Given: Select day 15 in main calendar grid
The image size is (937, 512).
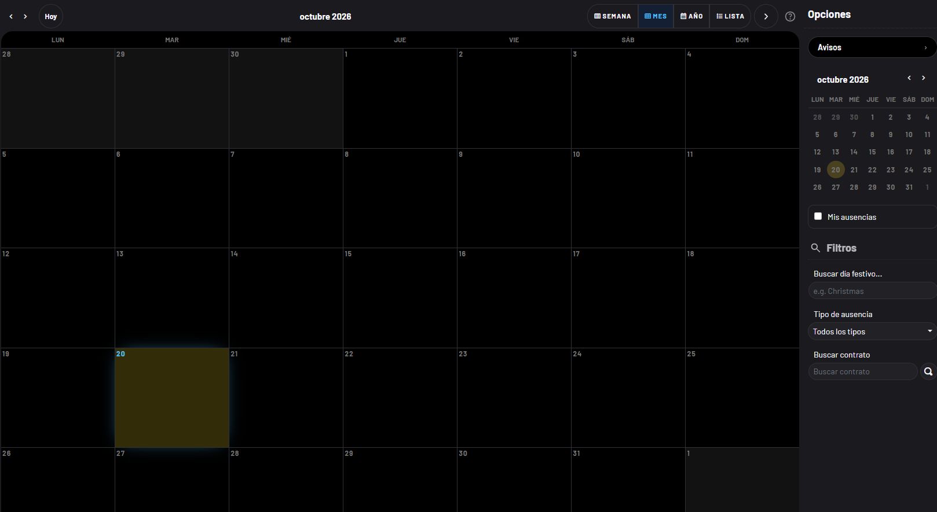Looking at the screenshot, I should (400, 298).
